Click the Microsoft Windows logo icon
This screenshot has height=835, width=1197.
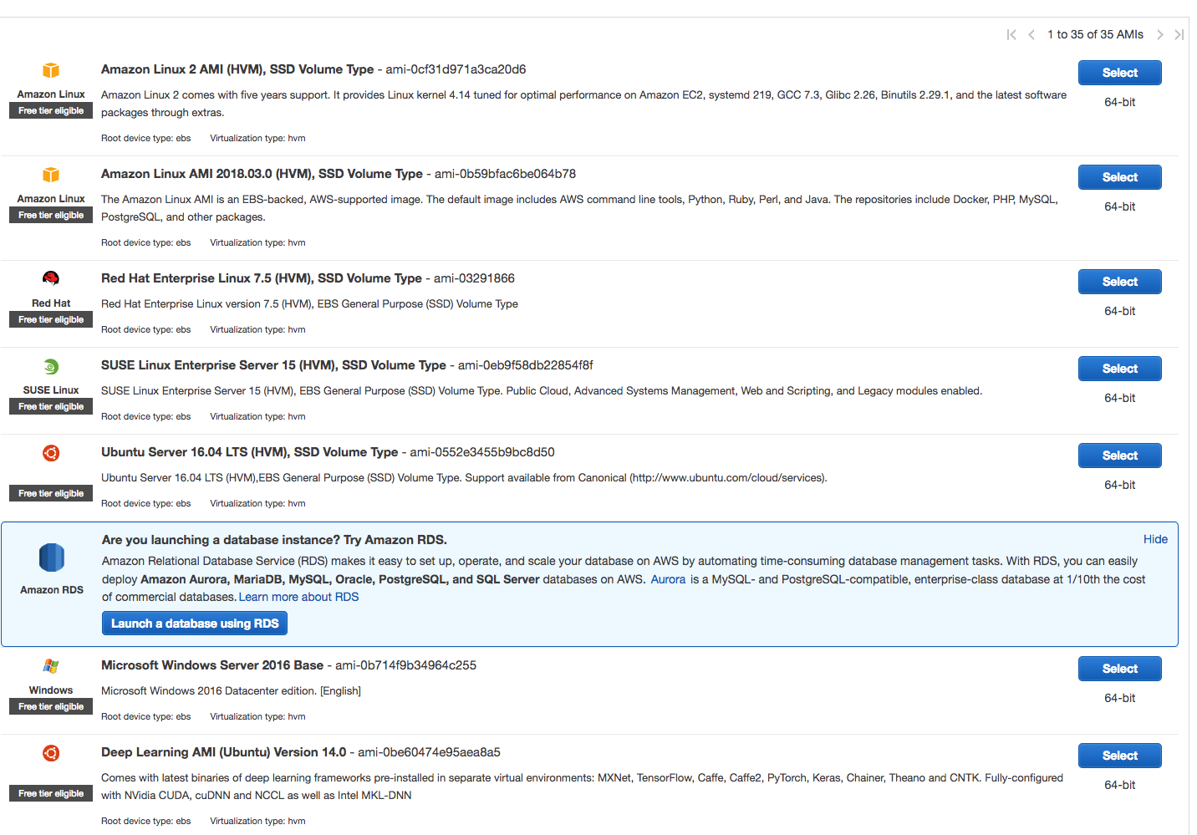click(x=51, y=666)
